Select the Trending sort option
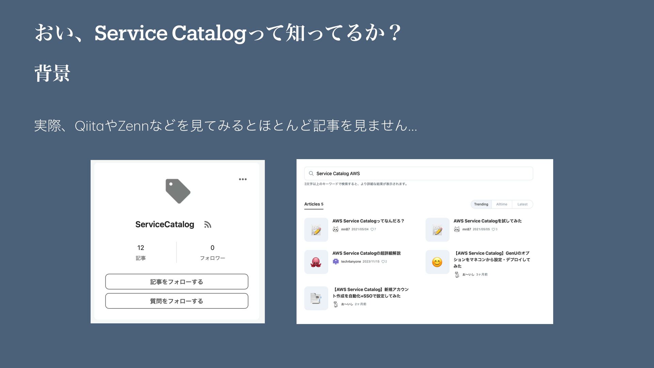This screenshot has width=654, height=368. point(481,204)
